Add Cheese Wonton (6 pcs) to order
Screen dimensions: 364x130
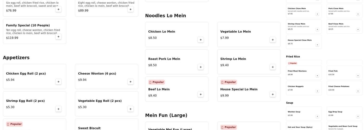(130, 82)
